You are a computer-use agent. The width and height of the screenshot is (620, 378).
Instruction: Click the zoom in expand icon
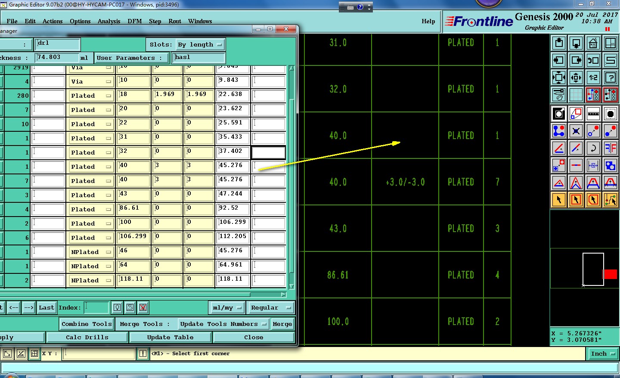click(x=559, y=77)
